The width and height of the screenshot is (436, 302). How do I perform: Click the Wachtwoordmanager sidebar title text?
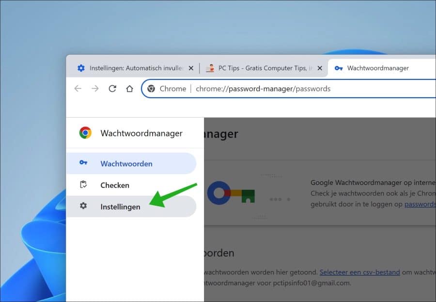pos(141,134)
